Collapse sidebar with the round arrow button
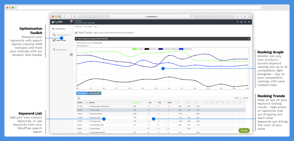 point(71,55)
